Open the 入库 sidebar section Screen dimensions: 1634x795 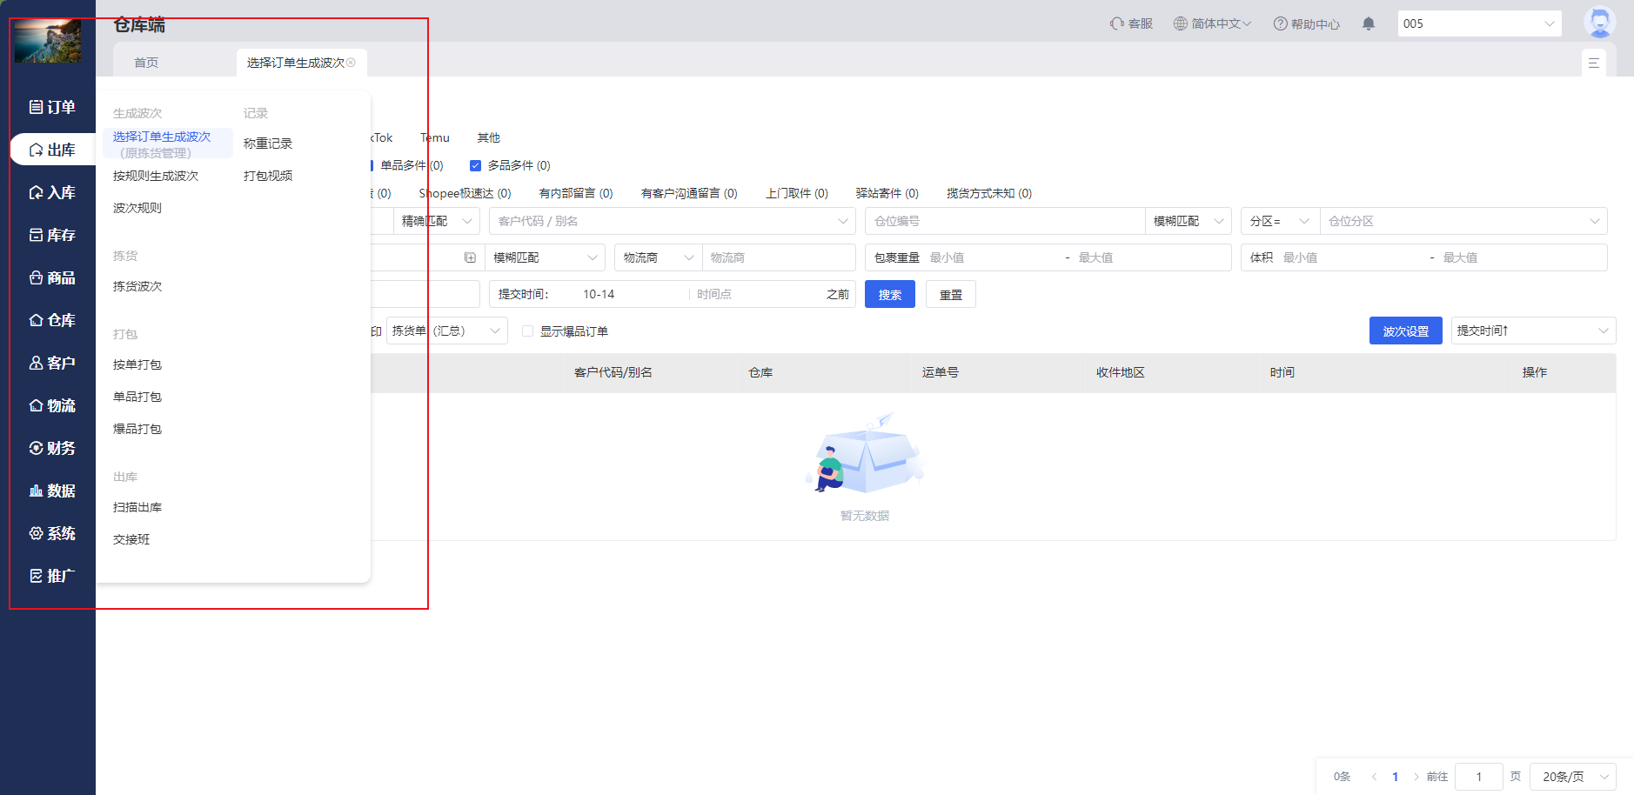[x=52, y=192]
